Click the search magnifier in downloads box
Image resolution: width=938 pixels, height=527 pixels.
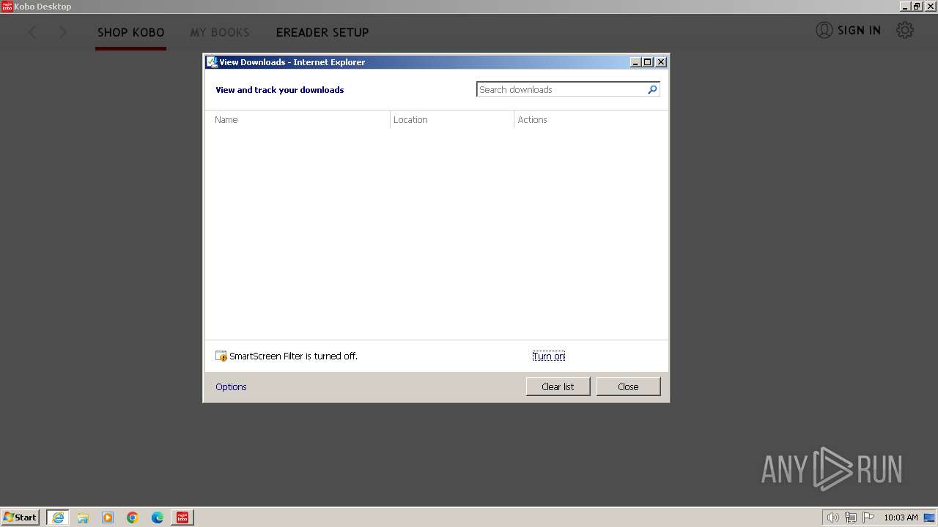[x=652, y=89]
